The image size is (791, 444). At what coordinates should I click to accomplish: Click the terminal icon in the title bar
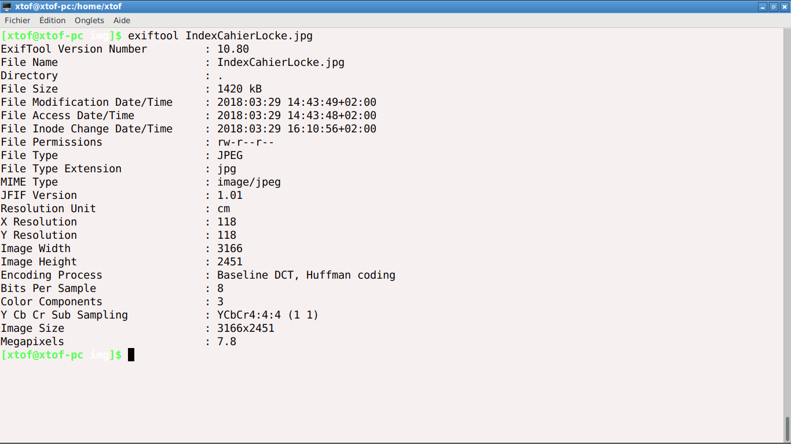click(x=7, y=7)
